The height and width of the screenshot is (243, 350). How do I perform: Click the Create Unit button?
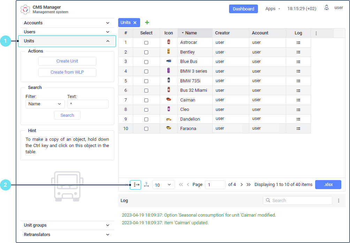(67, 61)
